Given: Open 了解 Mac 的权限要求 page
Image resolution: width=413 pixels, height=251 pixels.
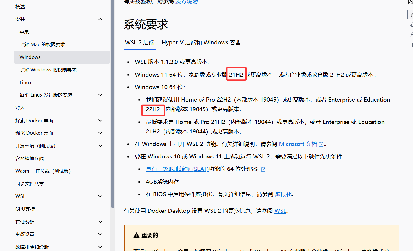Looking at the screenshot, I should click(42, 45).
